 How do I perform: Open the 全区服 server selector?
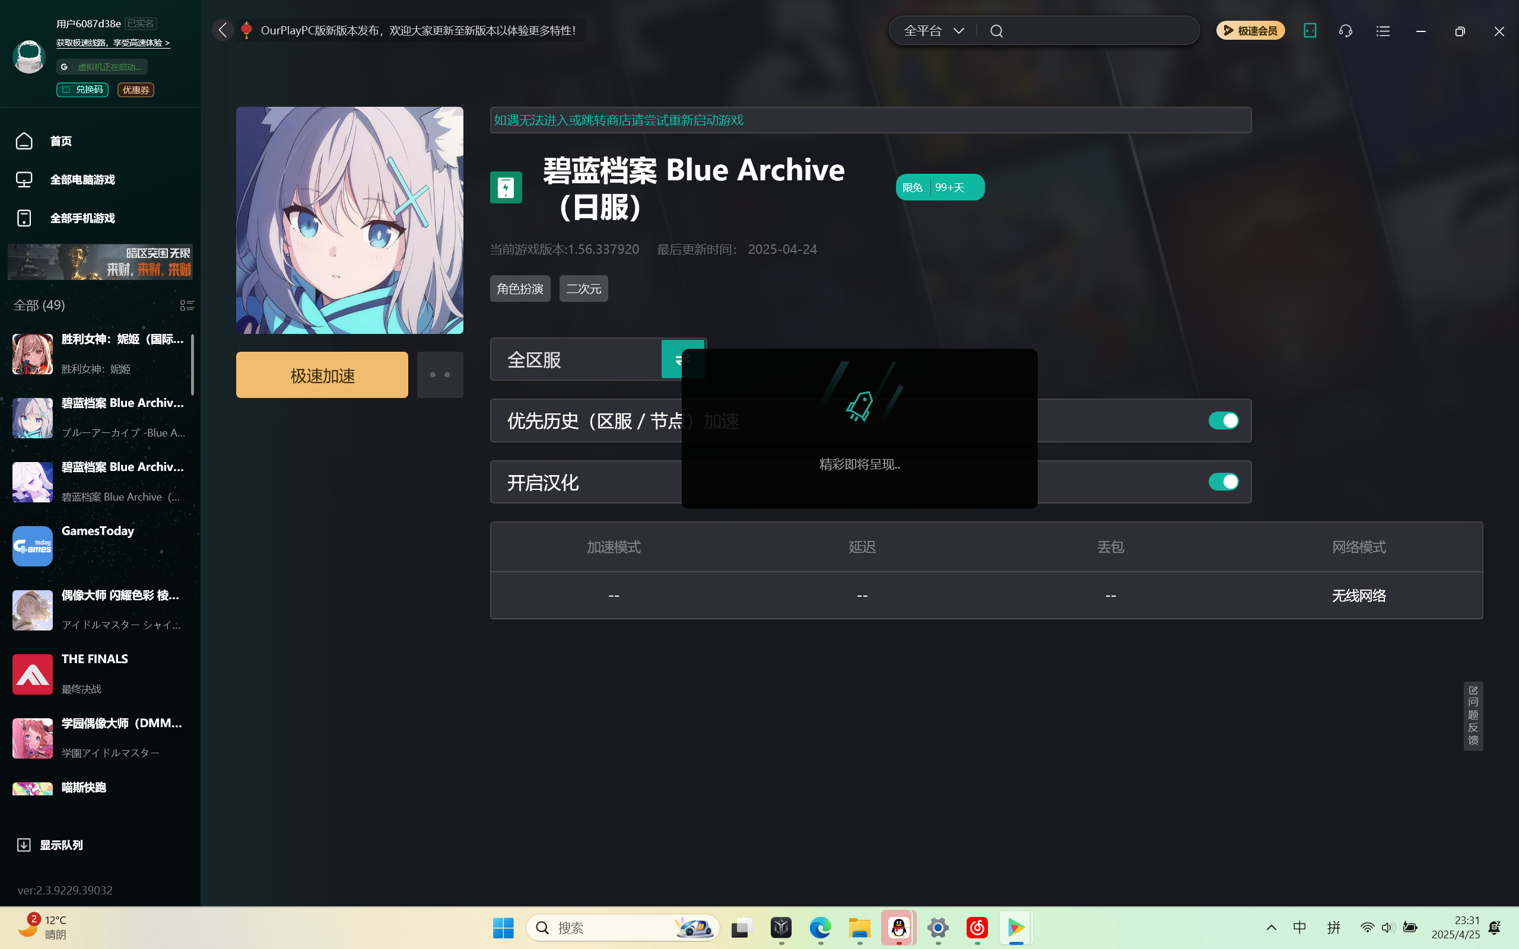[598, 359]
